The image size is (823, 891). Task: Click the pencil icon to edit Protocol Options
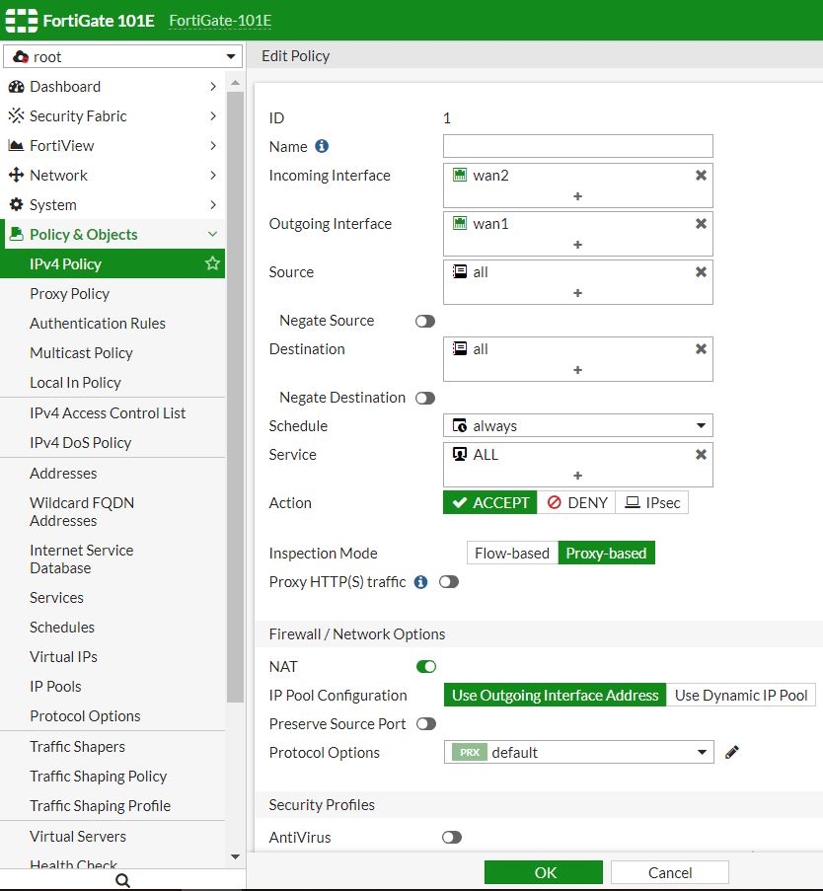[x=731, y=752]
